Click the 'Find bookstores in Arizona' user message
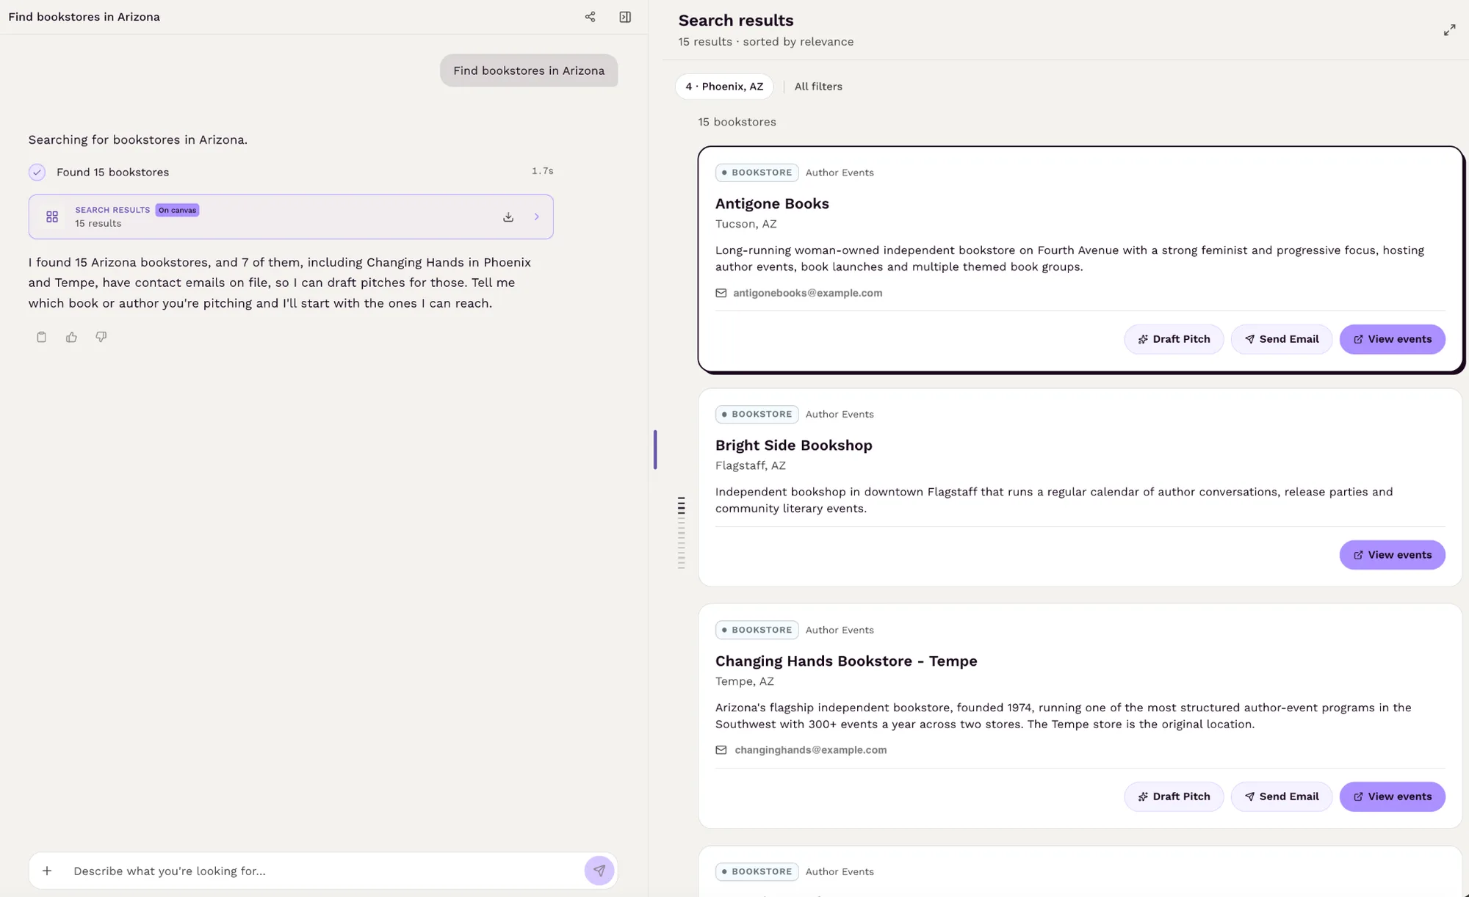The height and width of the screenshot is (897, 1469). [529, 70]
